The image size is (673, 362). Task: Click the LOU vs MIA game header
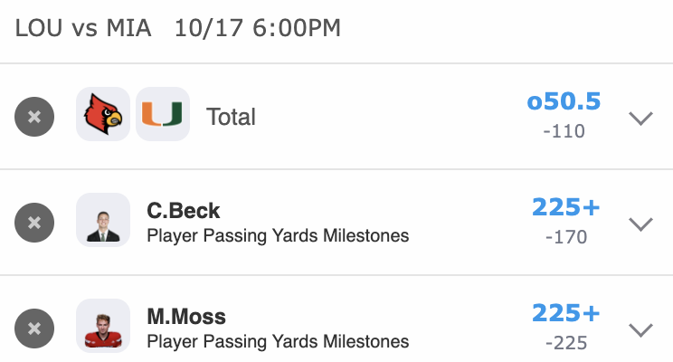pos(177,28)
